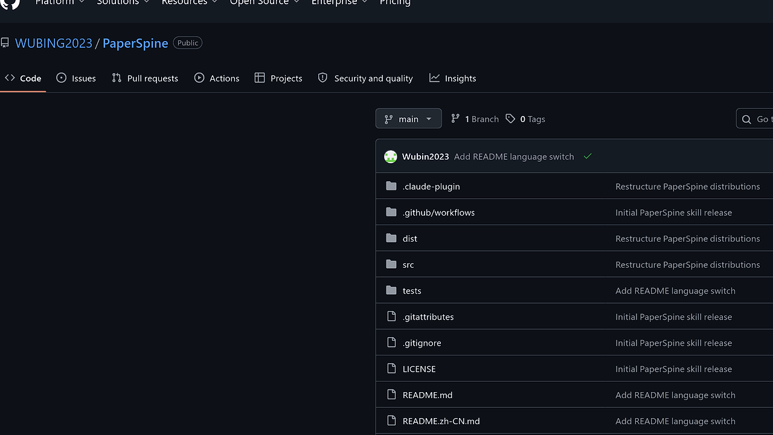The width and height of the screenshot is (773, 435).
Task: Click the file icon beside README.md
Action: click(391, 395)
